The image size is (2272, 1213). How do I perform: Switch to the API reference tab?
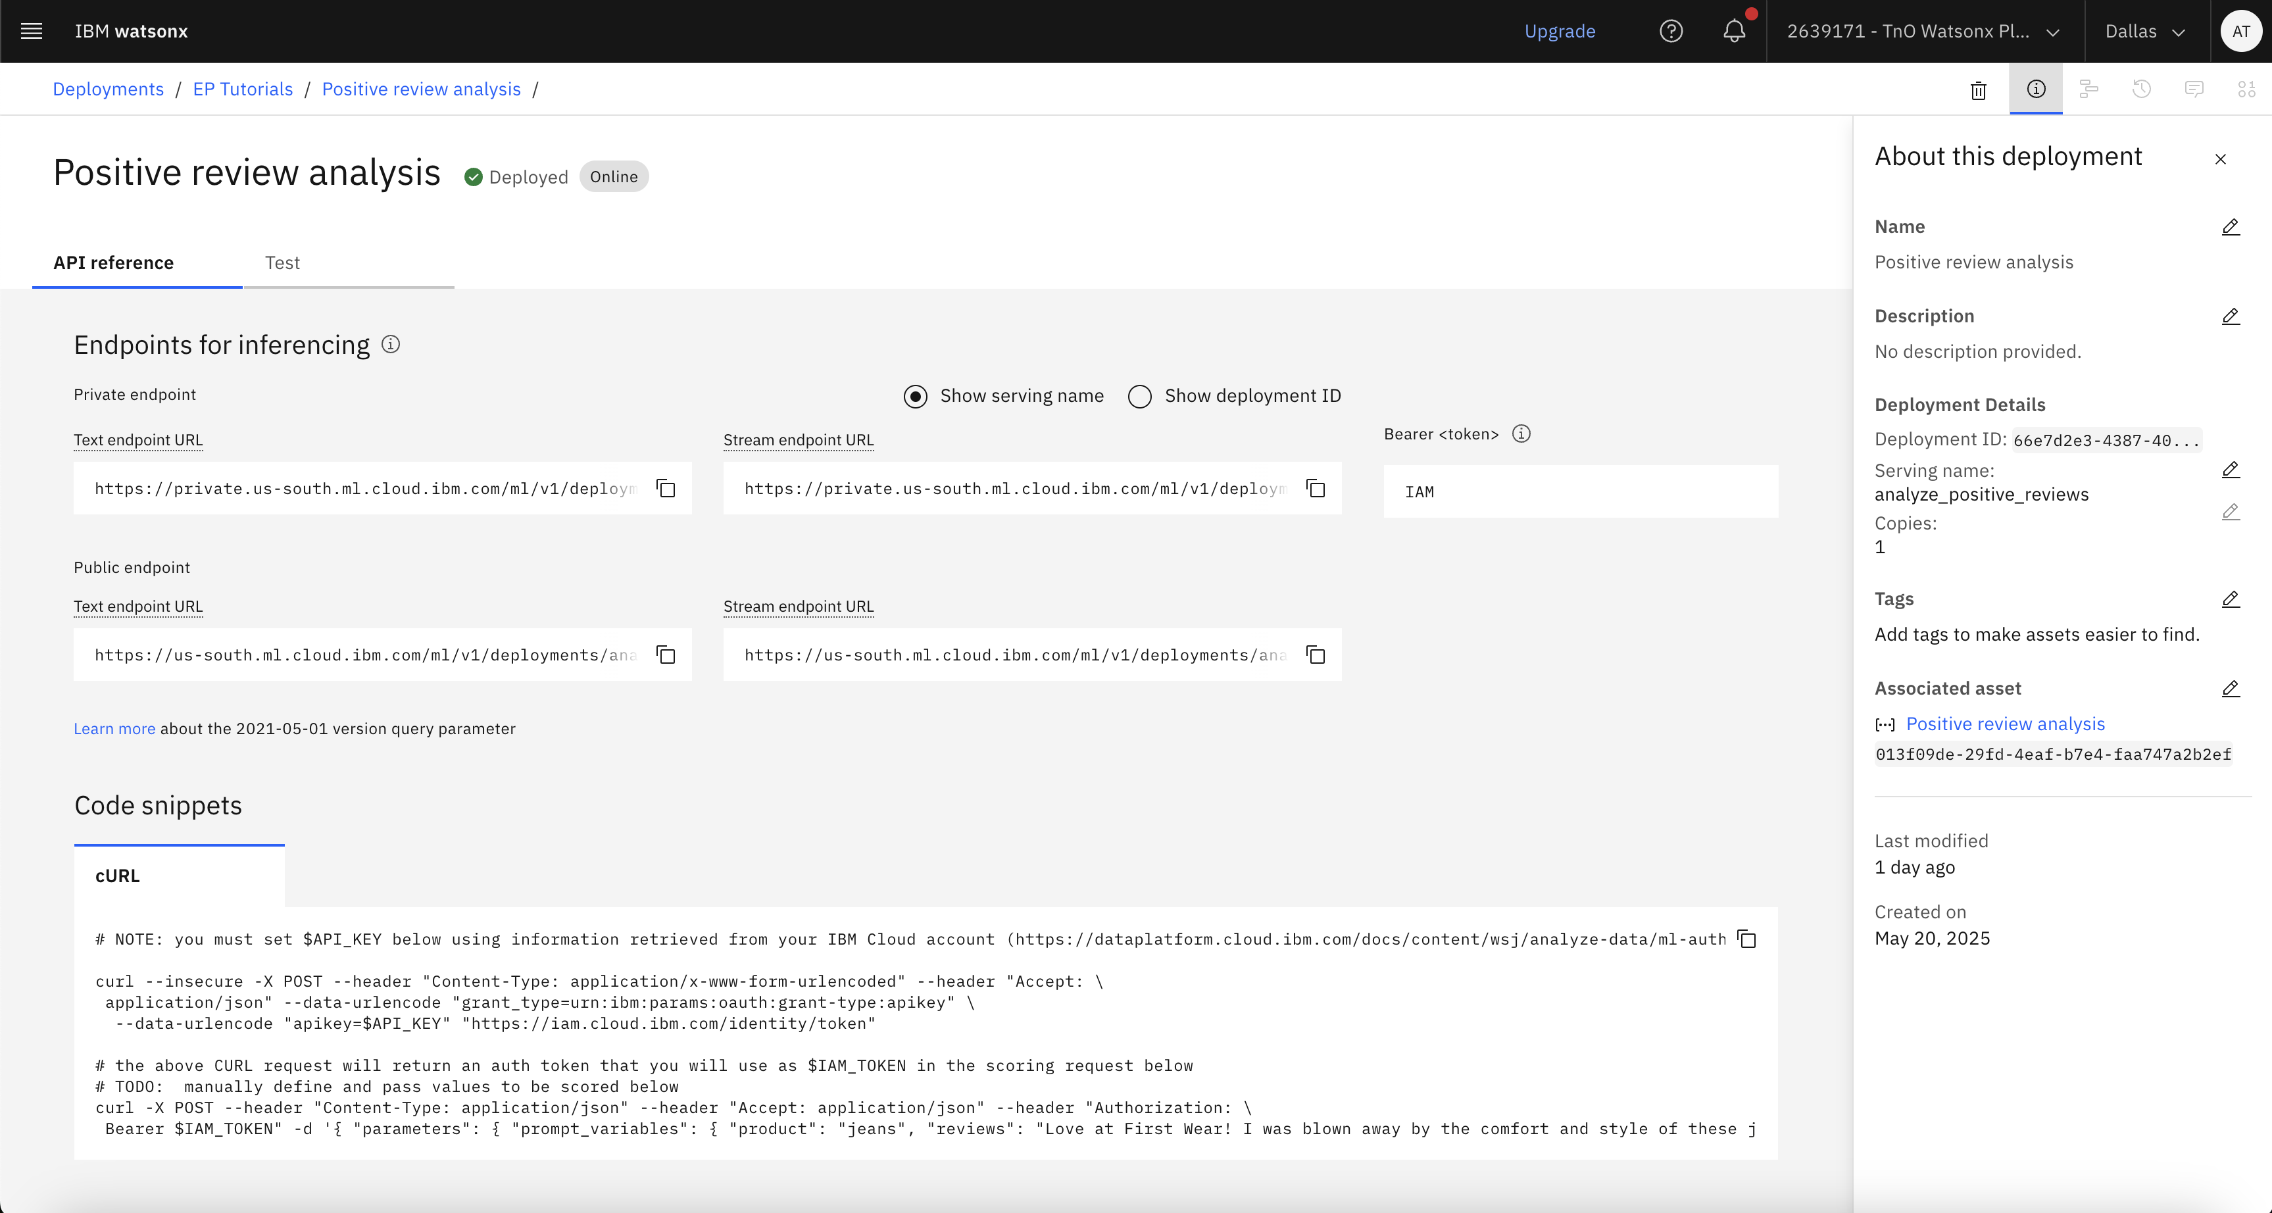[x=137, y=263]
